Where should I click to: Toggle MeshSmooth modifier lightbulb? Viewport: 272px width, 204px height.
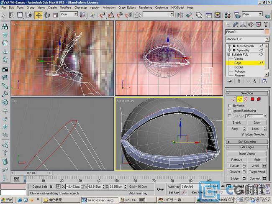(229, 46)
